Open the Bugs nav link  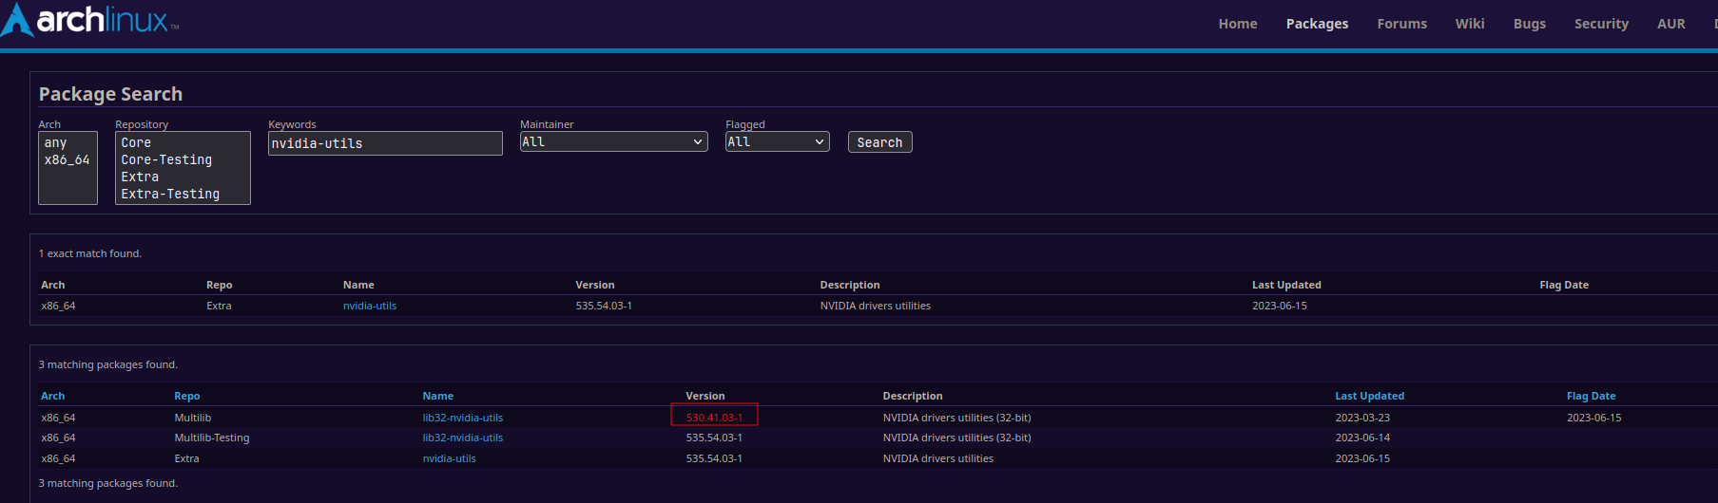(x=1529, y=24)
